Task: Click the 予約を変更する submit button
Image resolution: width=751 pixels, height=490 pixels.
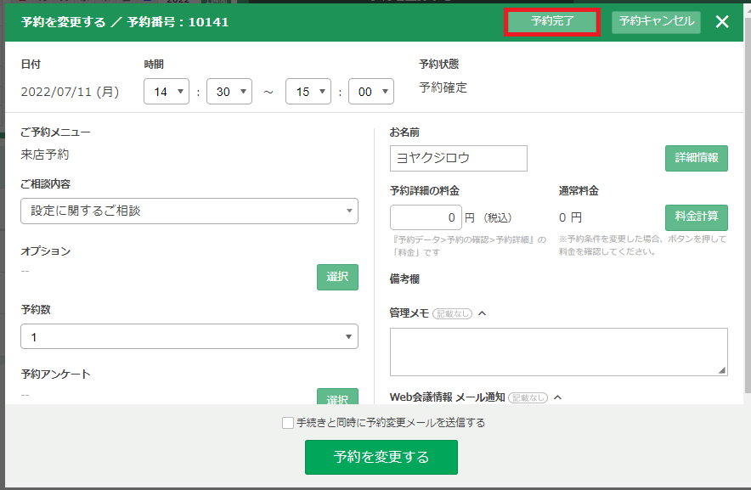Action: [x=381, y=457]
